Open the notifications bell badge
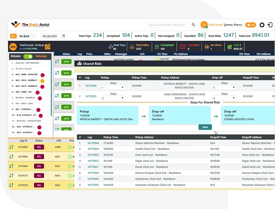The image size is (275, 209). 250,25
